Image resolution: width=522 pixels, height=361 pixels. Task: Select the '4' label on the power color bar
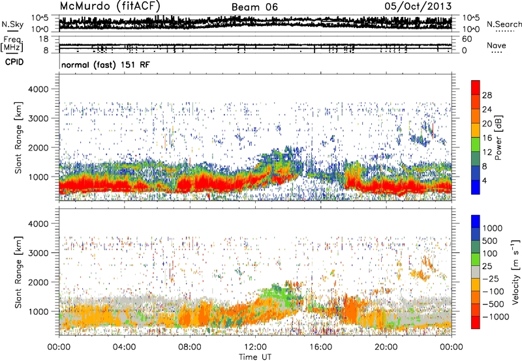tap(484, 180)
